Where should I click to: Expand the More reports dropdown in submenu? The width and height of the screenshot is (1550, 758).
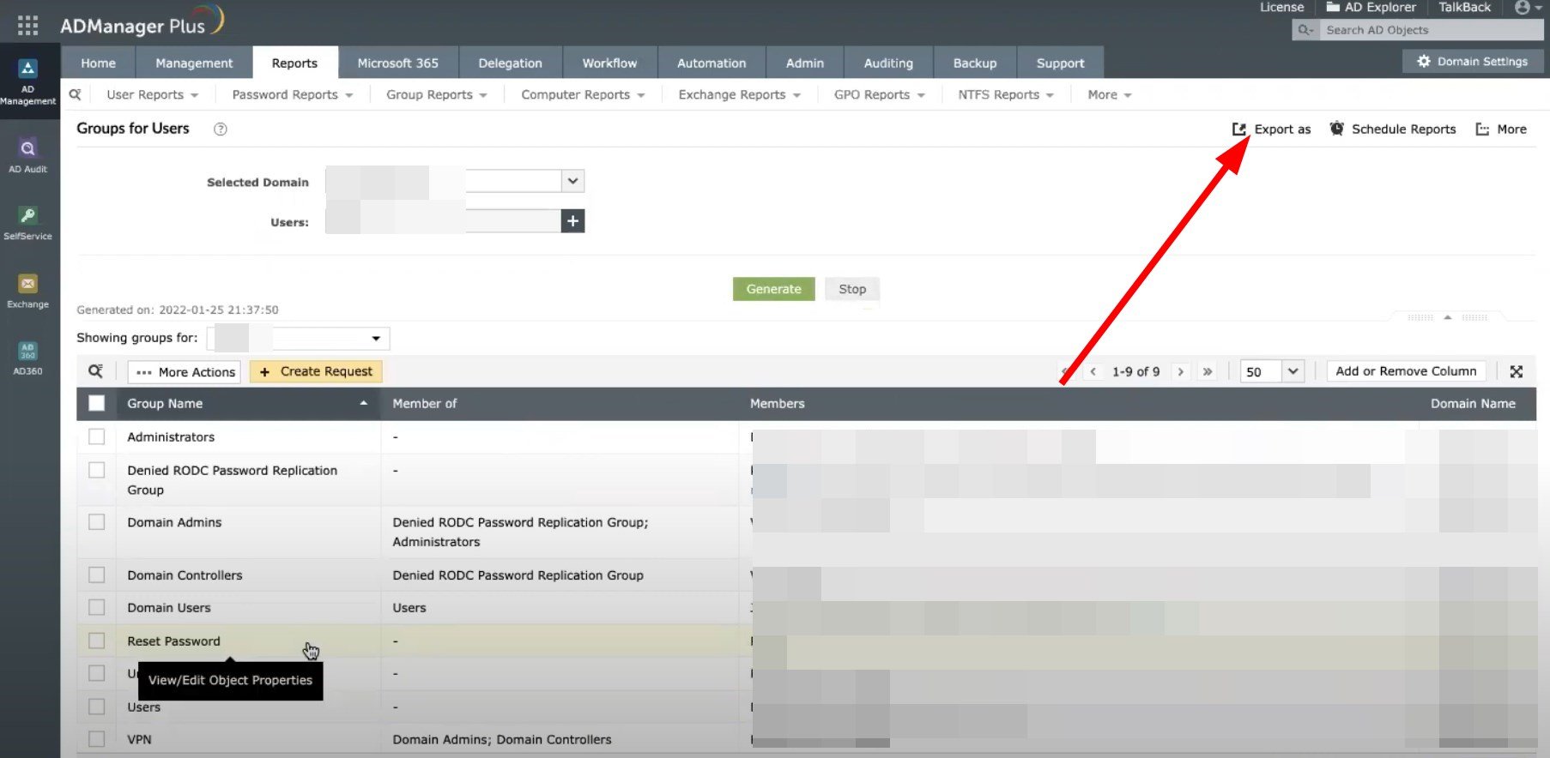pyautogui.click(x=1110, y=94)
